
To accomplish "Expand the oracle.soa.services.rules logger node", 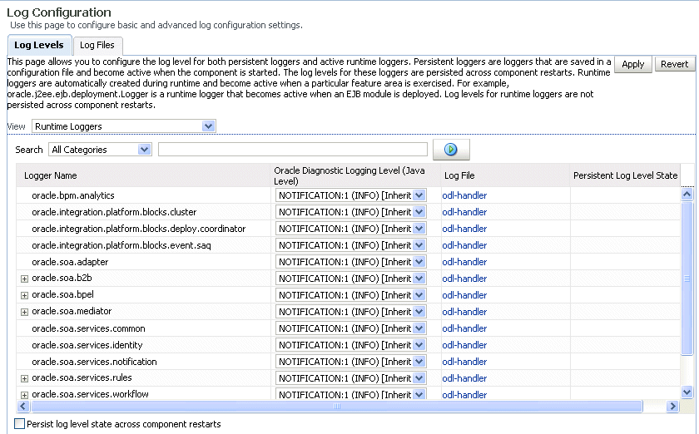I will point(24,378).
